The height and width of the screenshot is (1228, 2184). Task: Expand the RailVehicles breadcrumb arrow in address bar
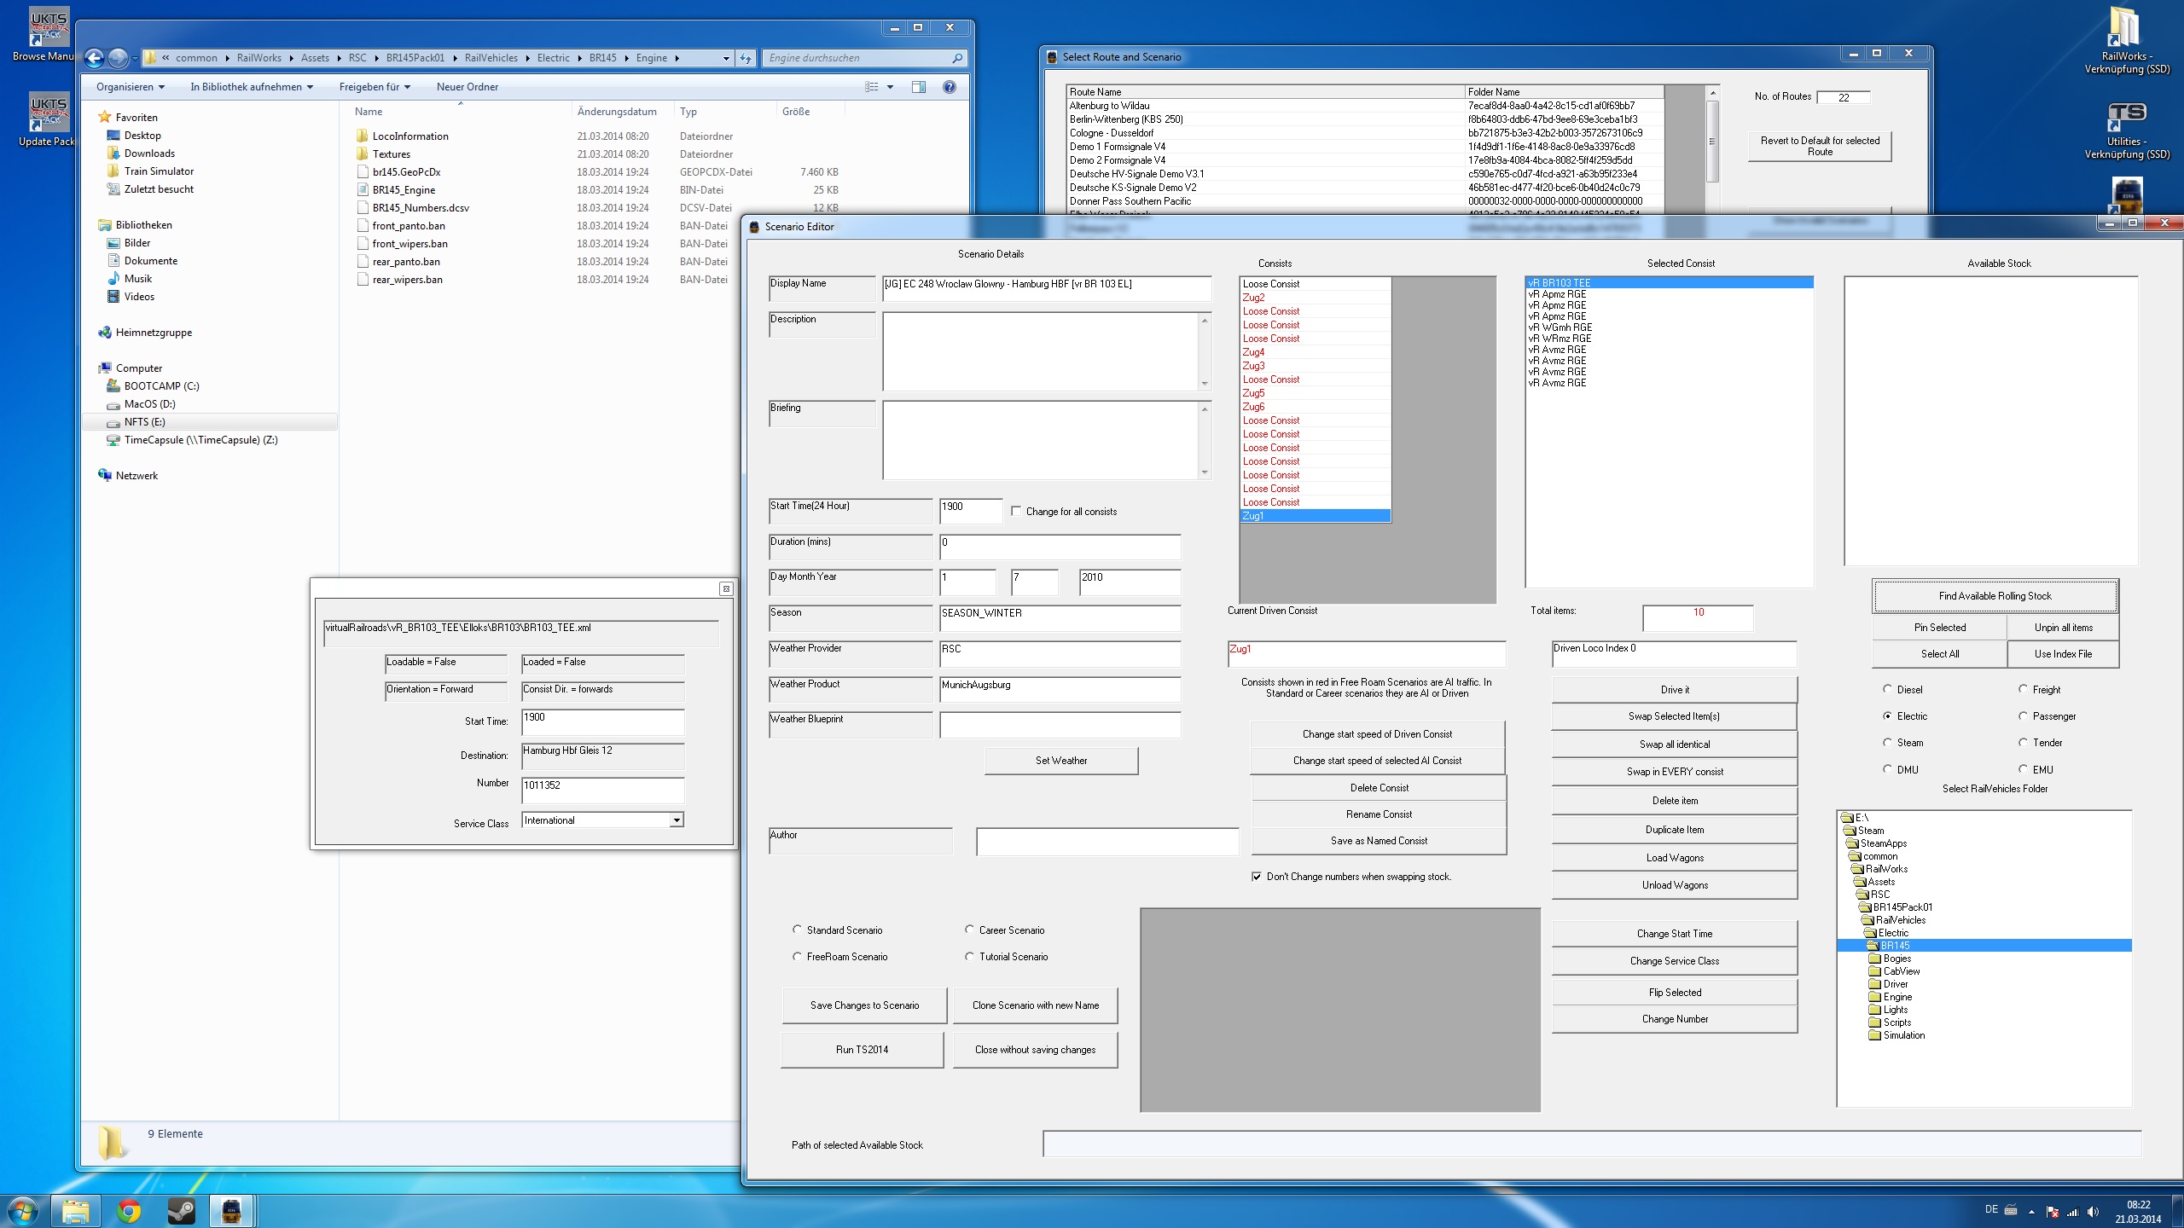coord(527,58)
